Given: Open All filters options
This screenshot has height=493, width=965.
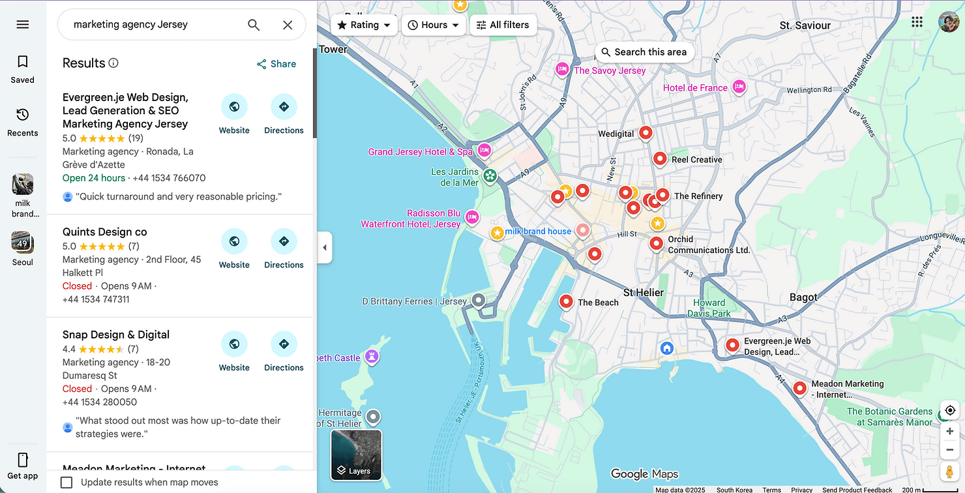Looking at the screenshot, I should [503, 25].
